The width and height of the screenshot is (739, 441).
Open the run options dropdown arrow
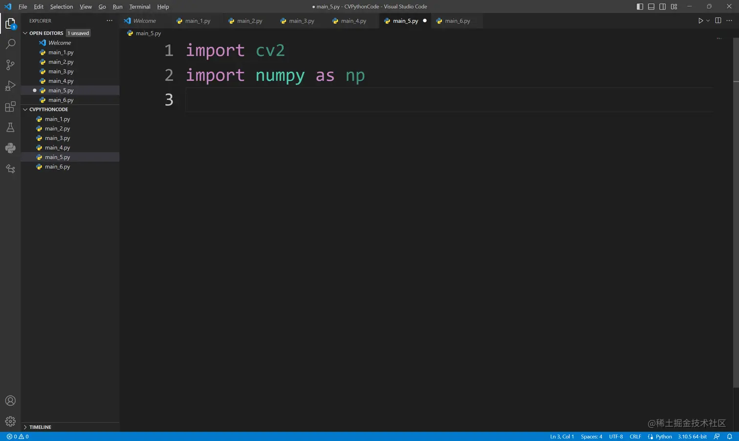tap(708, 21)
